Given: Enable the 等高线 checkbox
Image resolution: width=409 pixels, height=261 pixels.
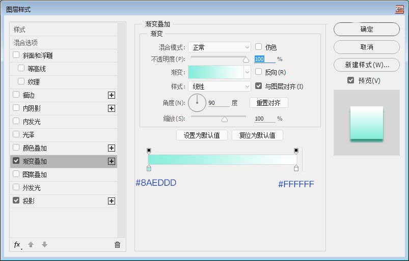Looking at the screenshot, I should (x=21, y=68).
